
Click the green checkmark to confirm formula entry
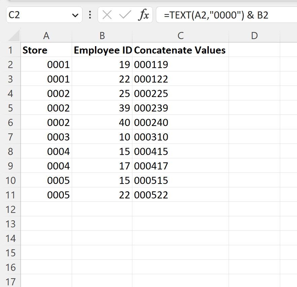coord(124,15)
